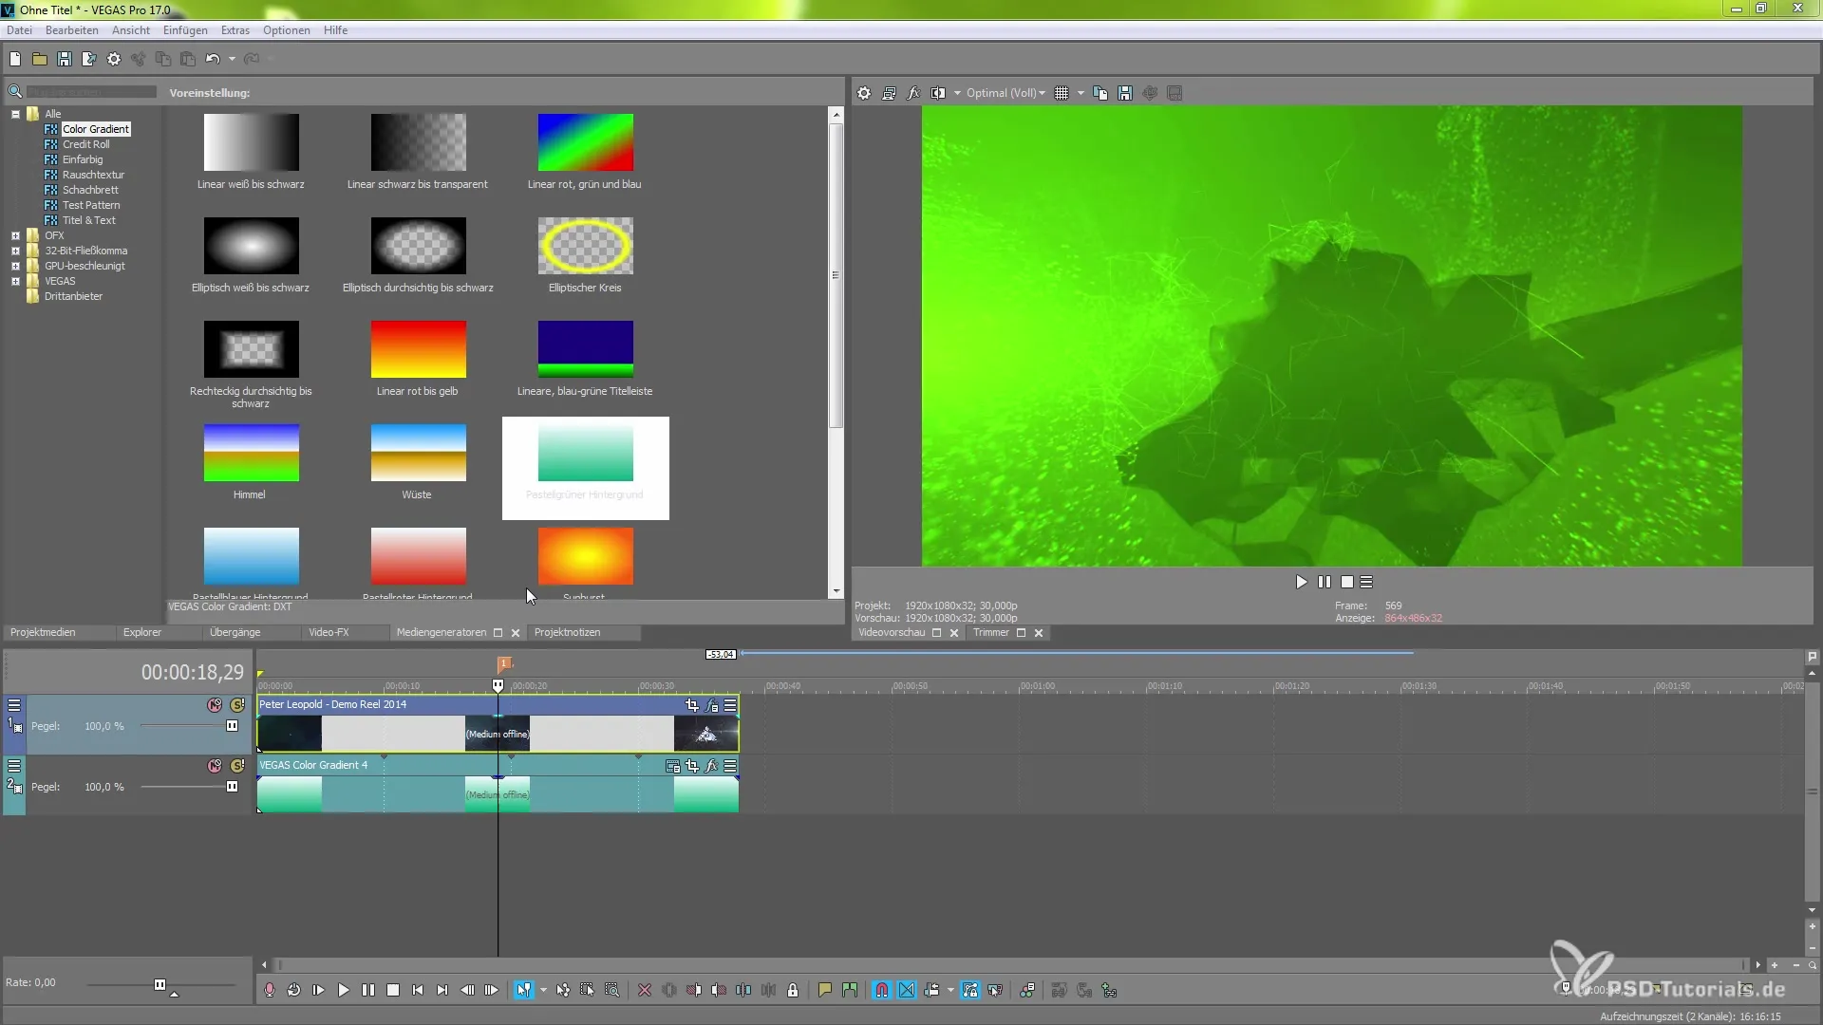Undo the last action
This screenshot has width=1823, height=1025.
213,59
